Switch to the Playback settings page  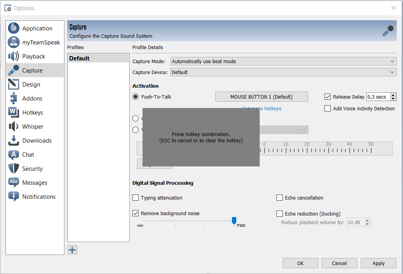click(35, 57)
